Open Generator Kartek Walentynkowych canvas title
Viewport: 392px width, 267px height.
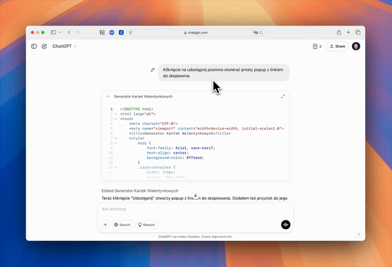tap(143, 96)
